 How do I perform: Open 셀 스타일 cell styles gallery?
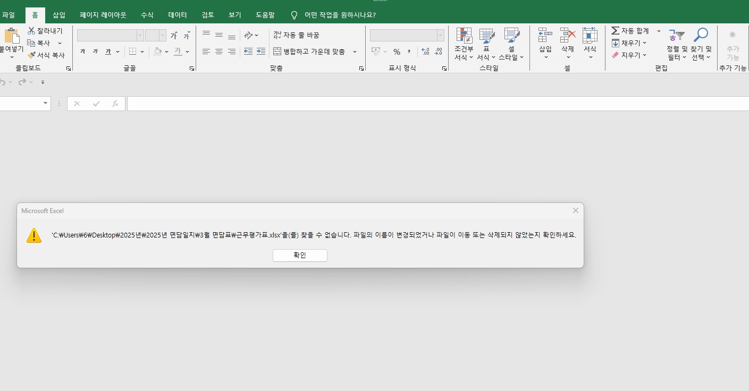(511, 45)
